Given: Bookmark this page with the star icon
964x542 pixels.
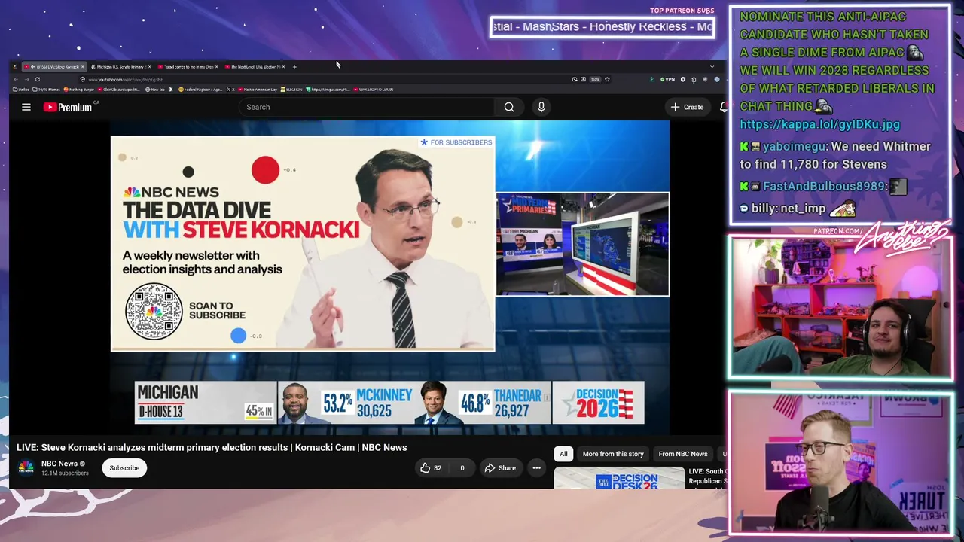Looking at the screenshot, I should coord(607,79).
